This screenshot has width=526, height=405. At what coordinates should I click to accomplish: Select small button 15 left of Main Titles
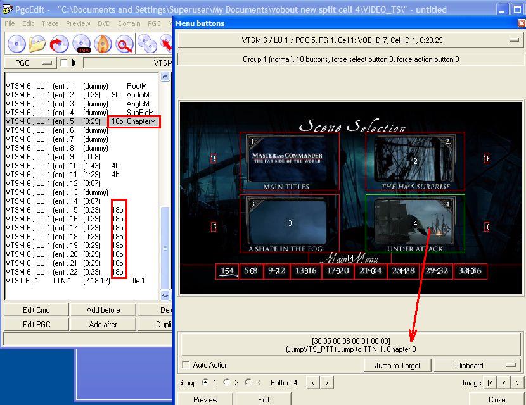point(214,158)
